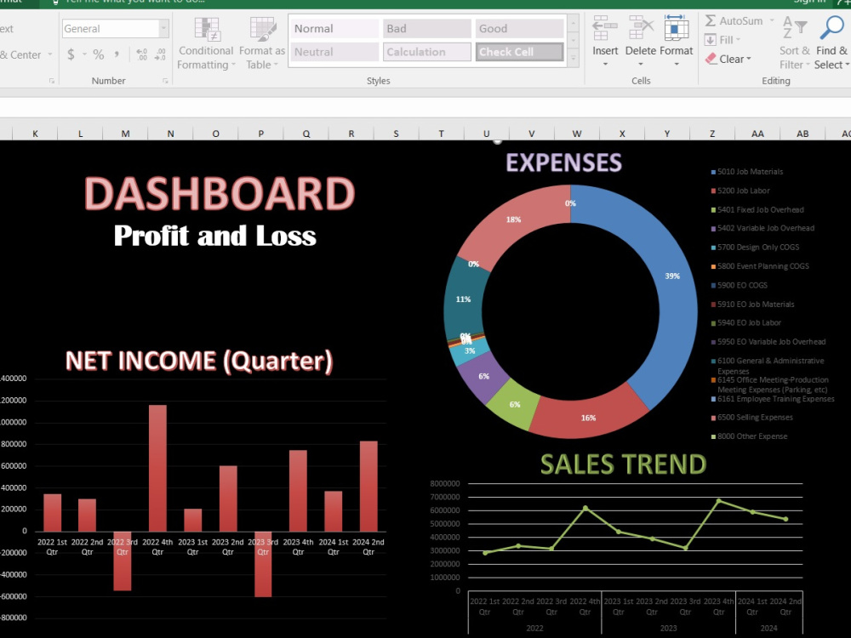Click the Format cells icon
Screen dimensions: 851x638
click(x=677, y=28)
